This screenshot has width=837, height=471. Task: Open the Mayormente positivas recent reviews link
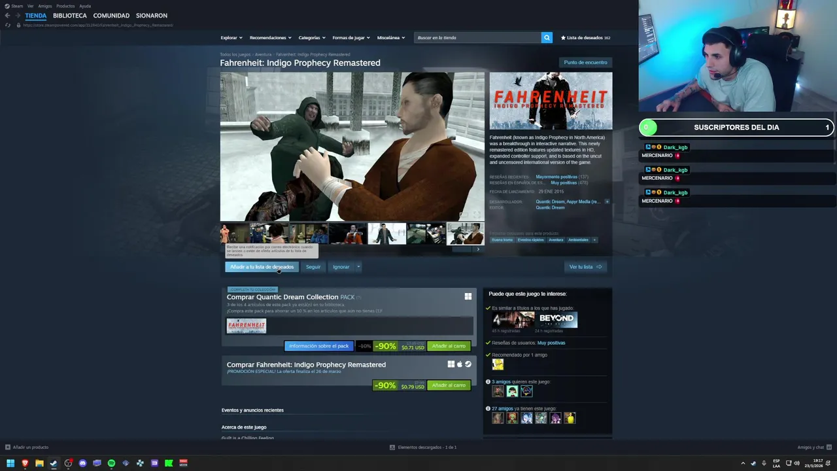(556, 177)
